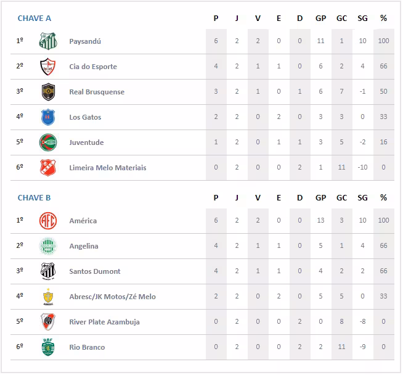403x375 pixels.
Task: Click the Santos Dumont badge
Action: coord(48,271)
